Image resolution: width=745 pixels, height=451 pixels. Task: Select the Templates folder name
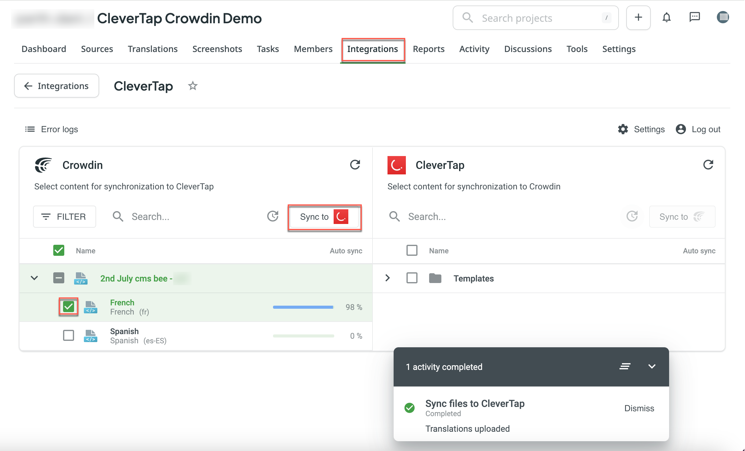[x=474, y=278]
